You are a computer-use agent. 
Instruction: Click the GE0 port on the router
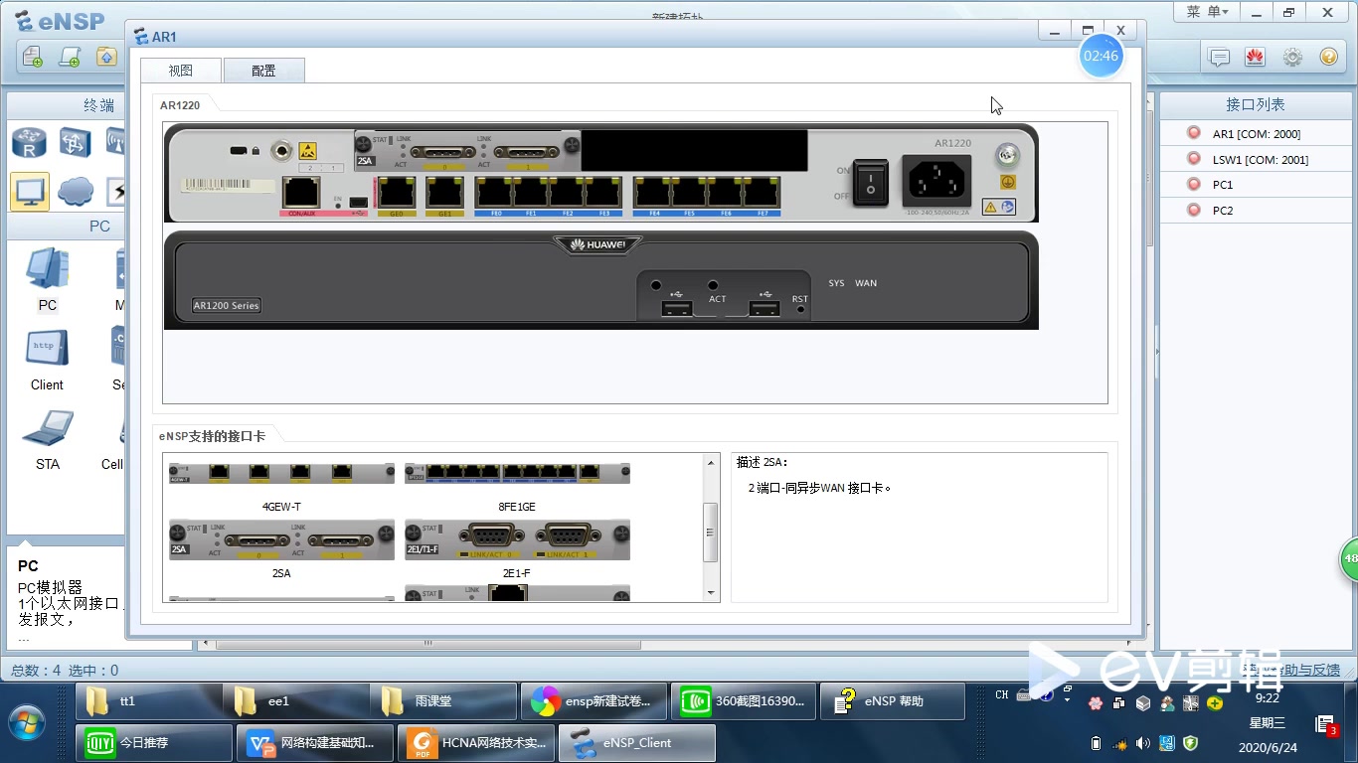point(398,191)
